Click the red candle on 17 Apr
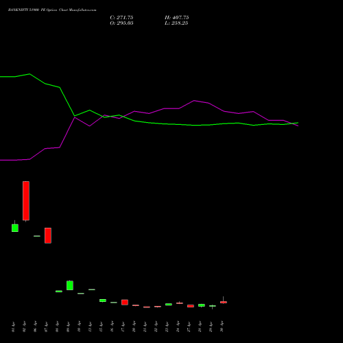This screenshot has height=343, width=343. [125, 303]
